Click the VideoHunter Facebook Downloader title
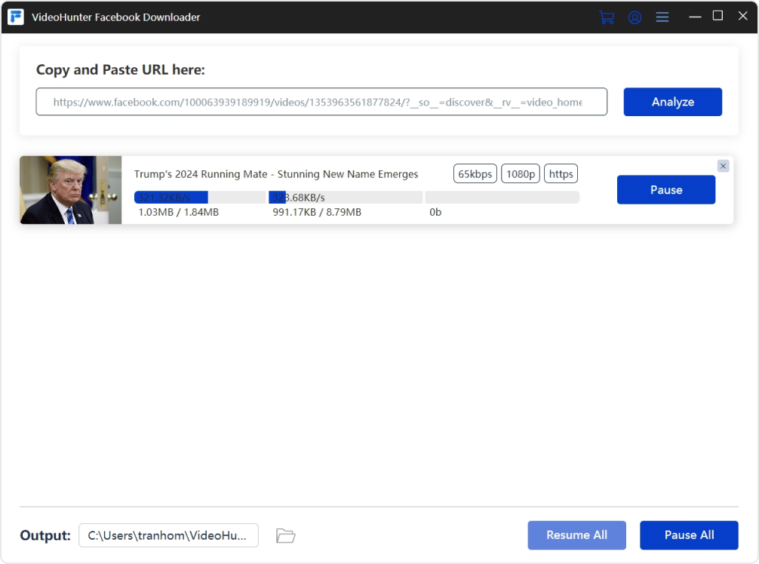The width and height of the screenshot is (759, 564). [x=115, y=17]
